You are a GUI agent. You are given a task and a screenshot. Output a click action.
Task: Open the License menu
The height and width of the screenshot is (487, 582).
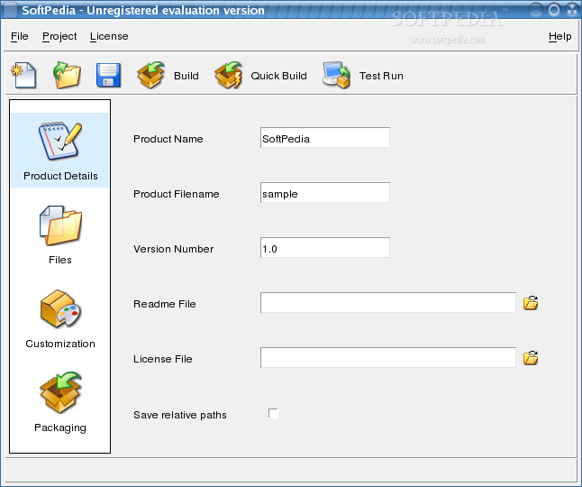(109, 36)
